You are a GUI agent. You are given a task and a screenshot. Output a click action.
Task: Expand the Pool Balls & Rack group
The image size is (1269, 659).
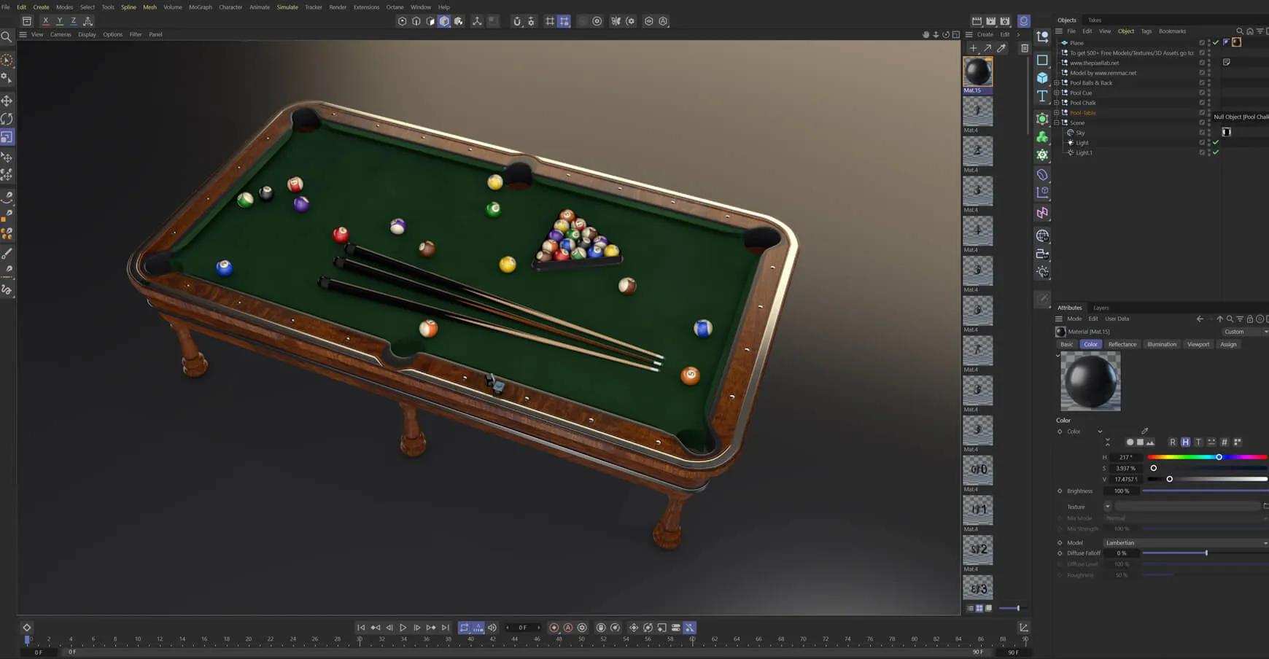[1057, 83]
